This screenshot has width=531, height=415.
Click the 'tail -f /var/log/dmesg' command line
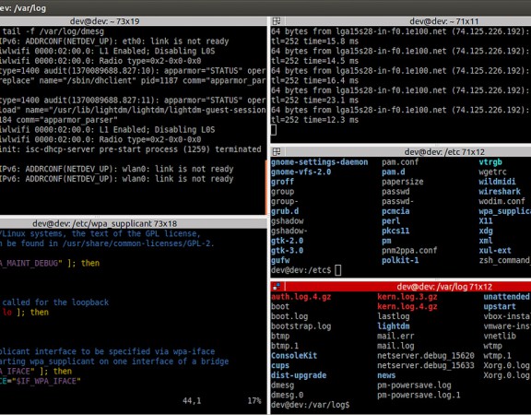coord(53,31)
